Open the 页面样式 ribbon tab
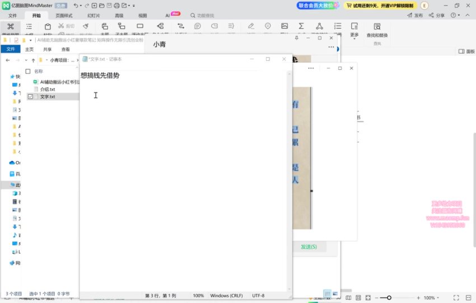This screenshot has height=303, width=476. pyautogui.click(x=64, y=16)
